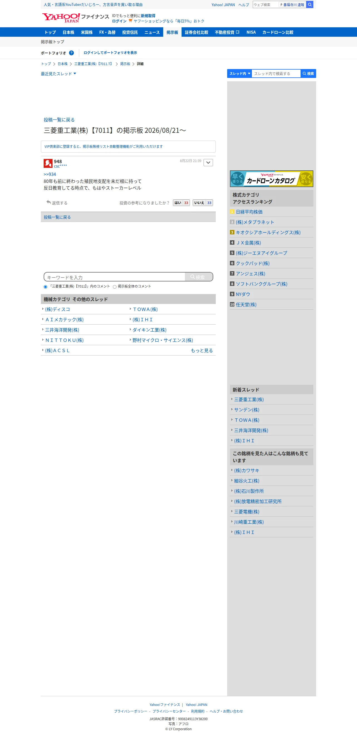Open the 投資信託 nav tab
Viewport: 357px width, 738px height.
130,32
